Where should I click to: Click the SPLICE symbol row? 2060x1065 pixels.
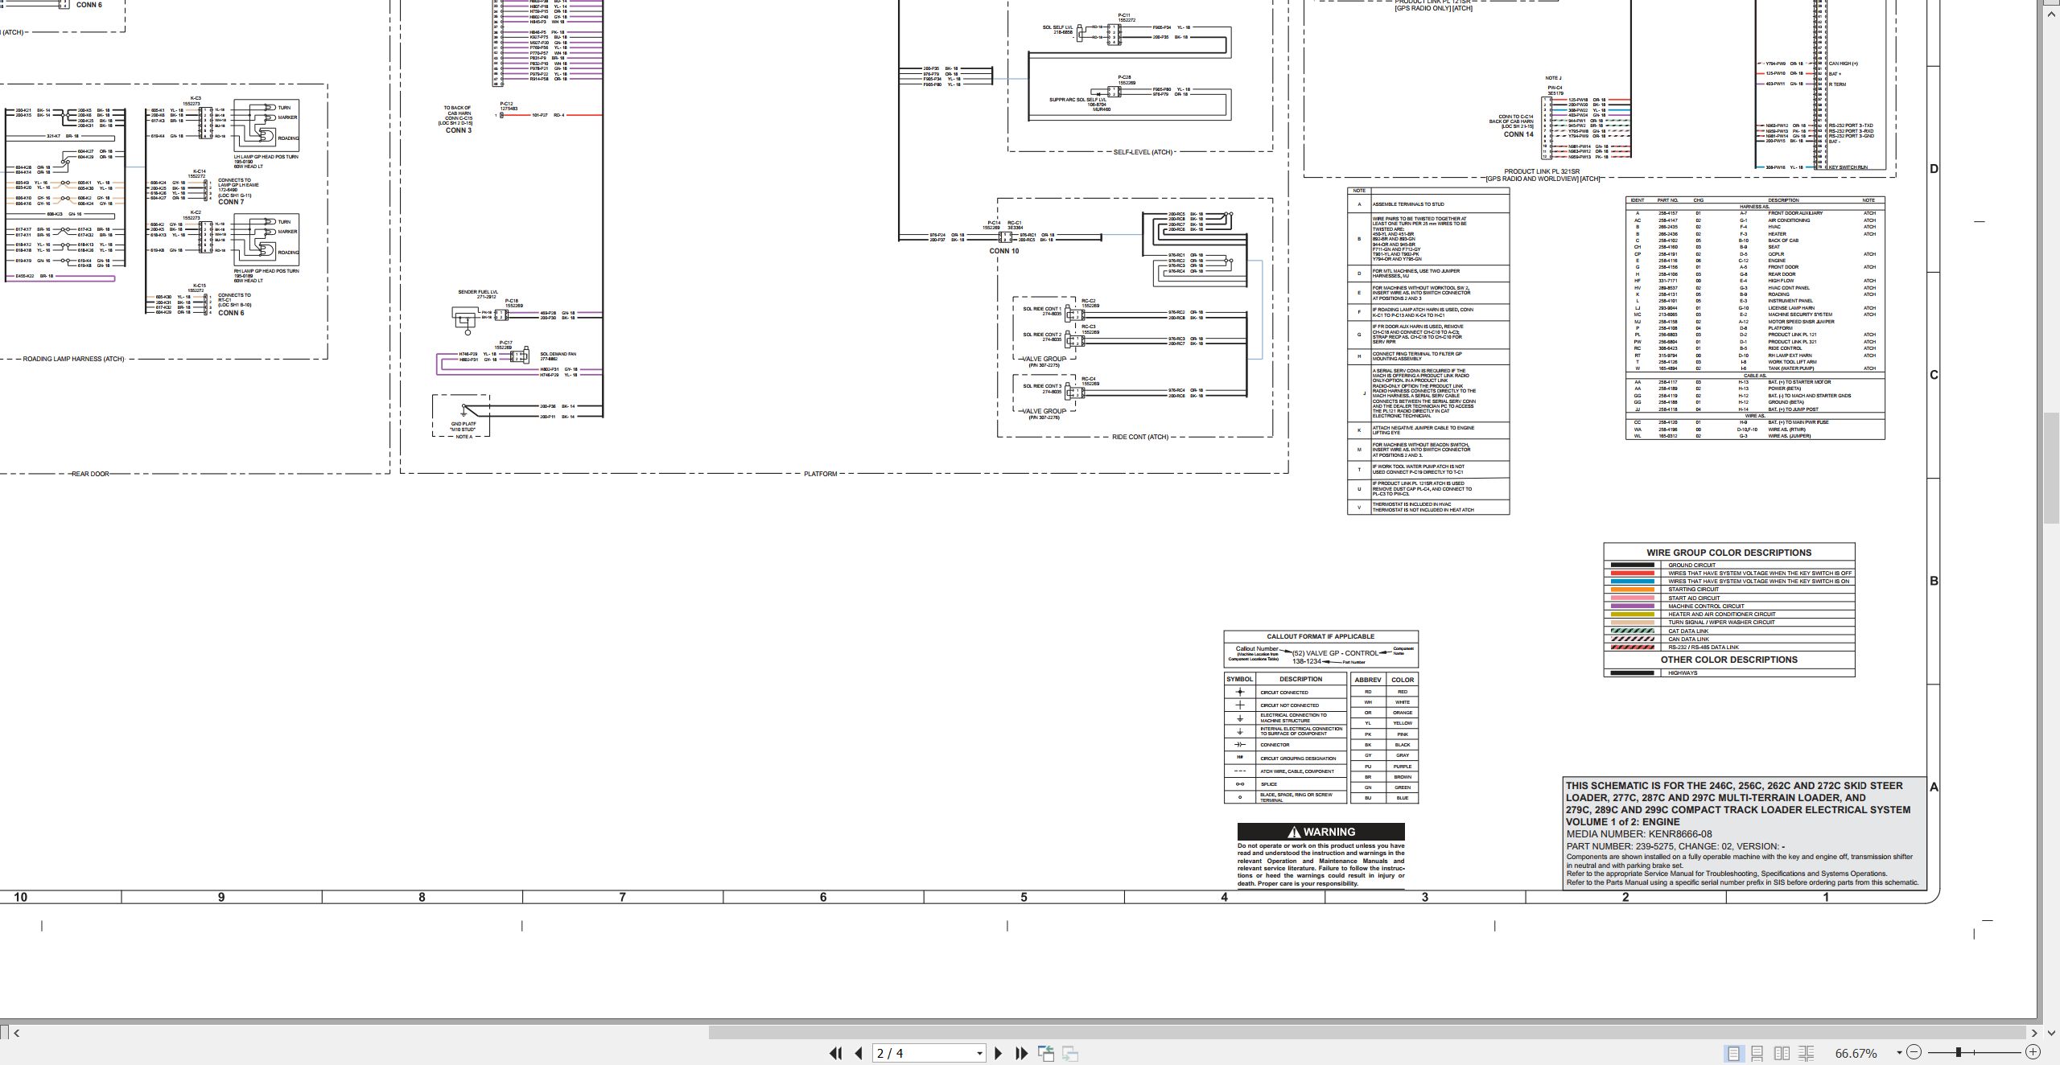[x=1285, y=783]
